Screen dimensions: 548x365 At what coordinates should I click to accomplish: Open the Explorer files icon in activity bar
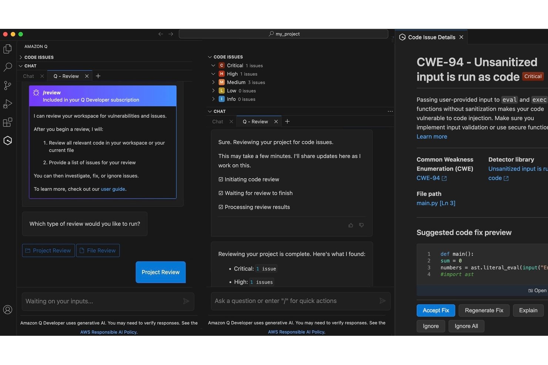tap(7, 49)
